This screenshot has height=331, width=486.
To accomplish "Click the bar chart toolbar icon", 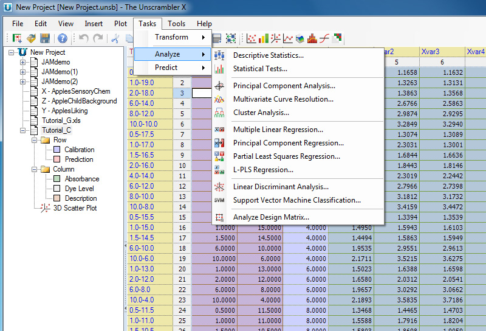I will pos(264,38).
